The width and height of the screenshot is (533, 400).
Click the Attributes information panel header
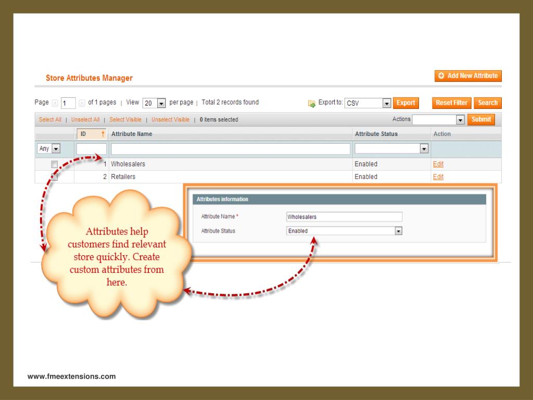[x=339, y=199]
